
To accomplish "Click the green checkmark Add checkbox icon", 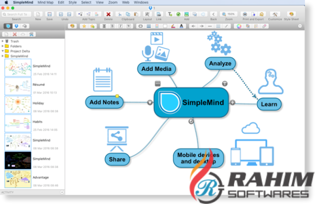I will coord(178,14).
